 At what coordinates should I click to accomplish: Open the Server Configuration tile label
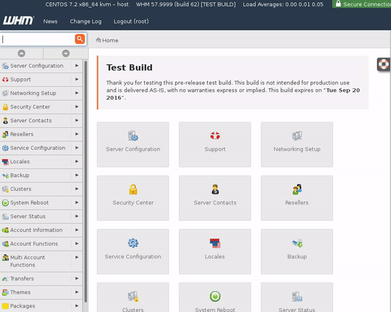(133, 149)
